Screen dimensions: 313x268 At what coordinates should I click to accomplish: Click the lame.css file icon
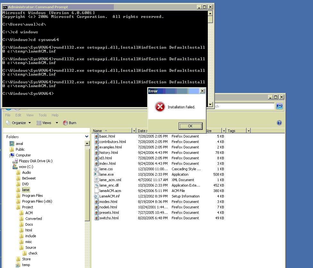point(97,169)
